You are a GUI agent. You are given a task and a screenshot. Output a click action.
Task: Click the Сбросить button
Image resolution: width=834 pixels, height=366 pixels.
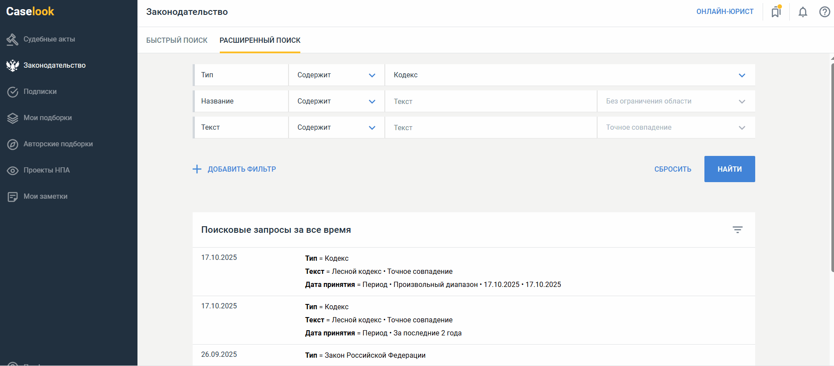(x=672, y=169)
